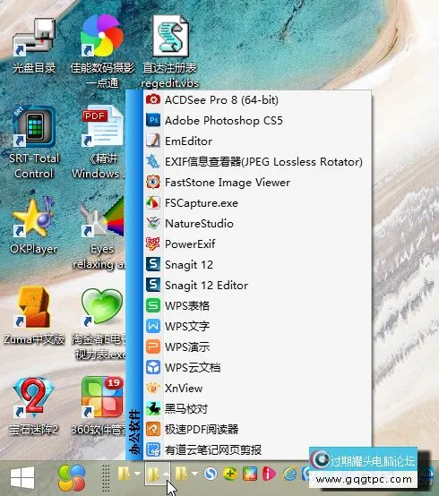Screen dimensions: 439x496
Task: Start EmEditor from the popup list
Action: click(x=257, y=141)
